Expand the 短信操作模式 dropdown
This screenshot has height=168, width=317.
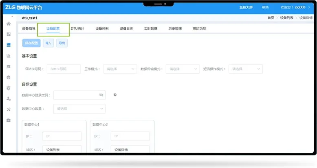[x=245, y=69]
